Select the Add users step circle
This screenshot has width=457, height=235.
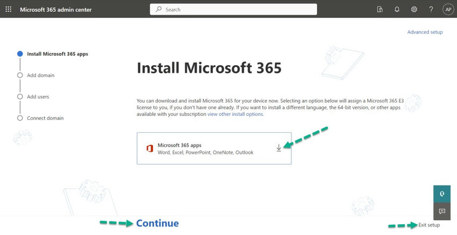20,96
